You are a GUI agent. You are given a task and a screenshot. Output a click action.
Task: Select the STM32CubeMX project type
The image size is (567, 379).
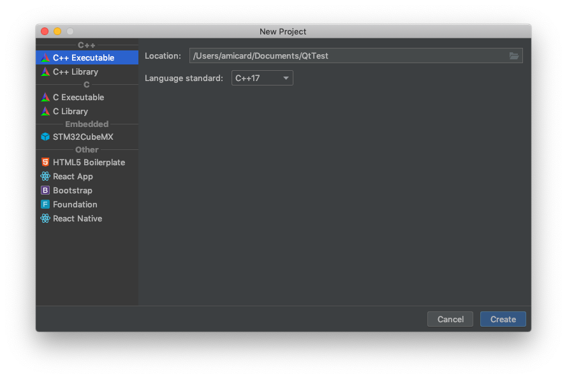pyautogui.click(x=87, y=137)
